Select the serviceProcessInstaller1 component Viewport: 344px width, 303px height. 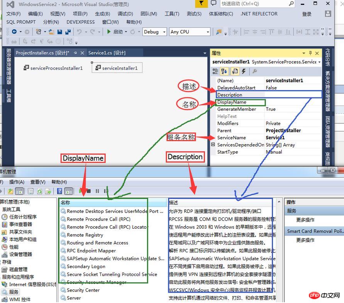tap(53, 68)
